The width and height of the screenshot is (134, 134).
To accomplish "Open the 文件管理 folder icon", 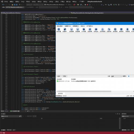I will (x=84, y=30).
